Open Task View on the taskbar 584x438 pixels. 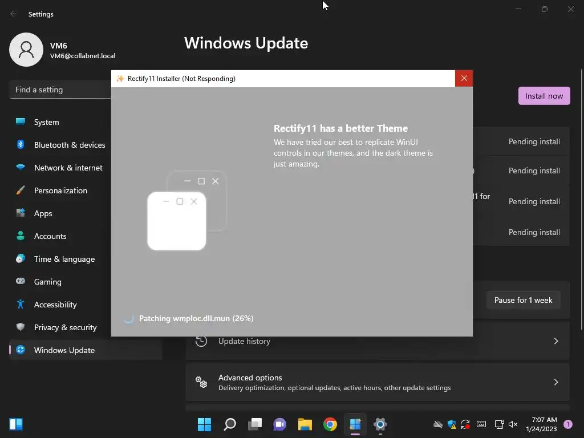click(255, 424)
